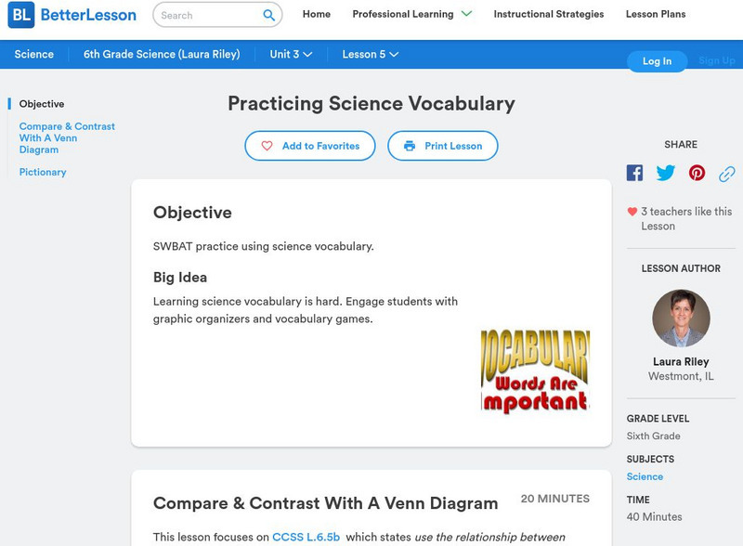Open the CCSS L.6.5b standard link
Viewport: 743px width, 546px height.
306,537
